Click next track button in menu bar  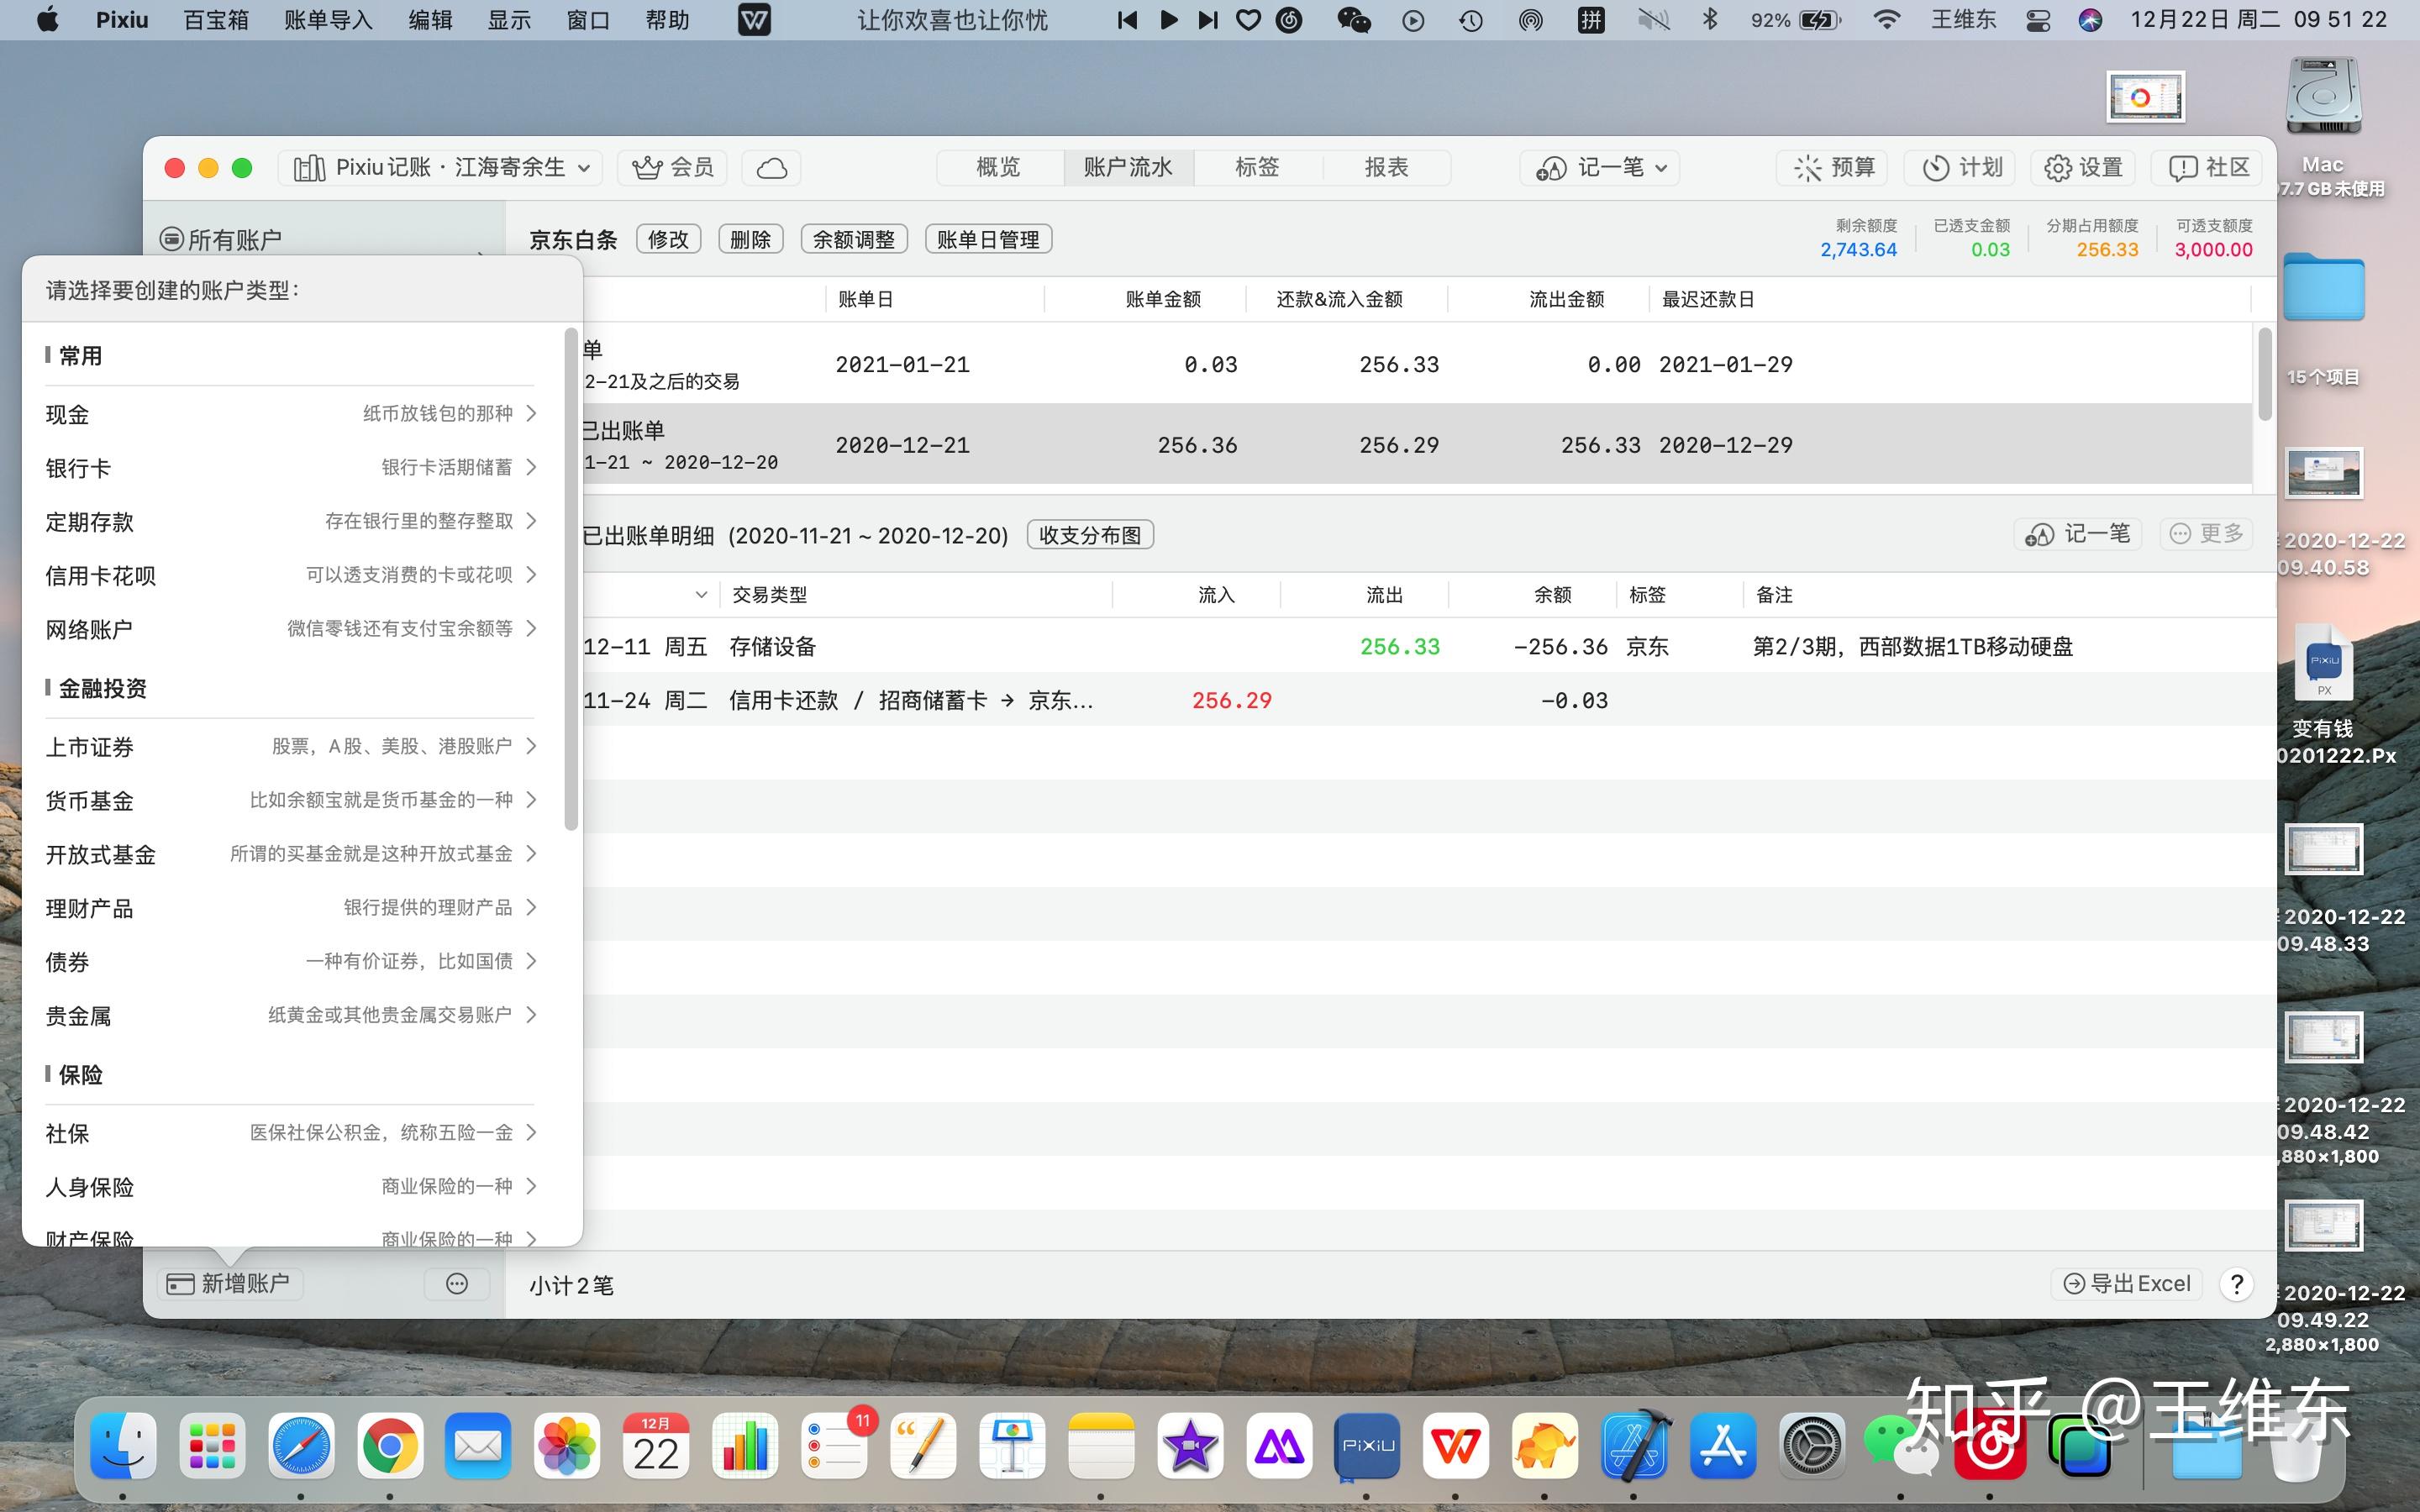[x=1208, y=20]
